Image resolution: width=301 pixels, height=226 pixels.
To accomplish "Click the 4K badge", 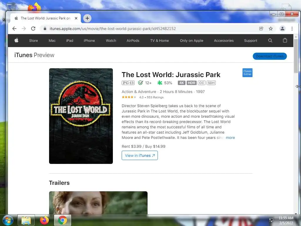I will (182, 83).
